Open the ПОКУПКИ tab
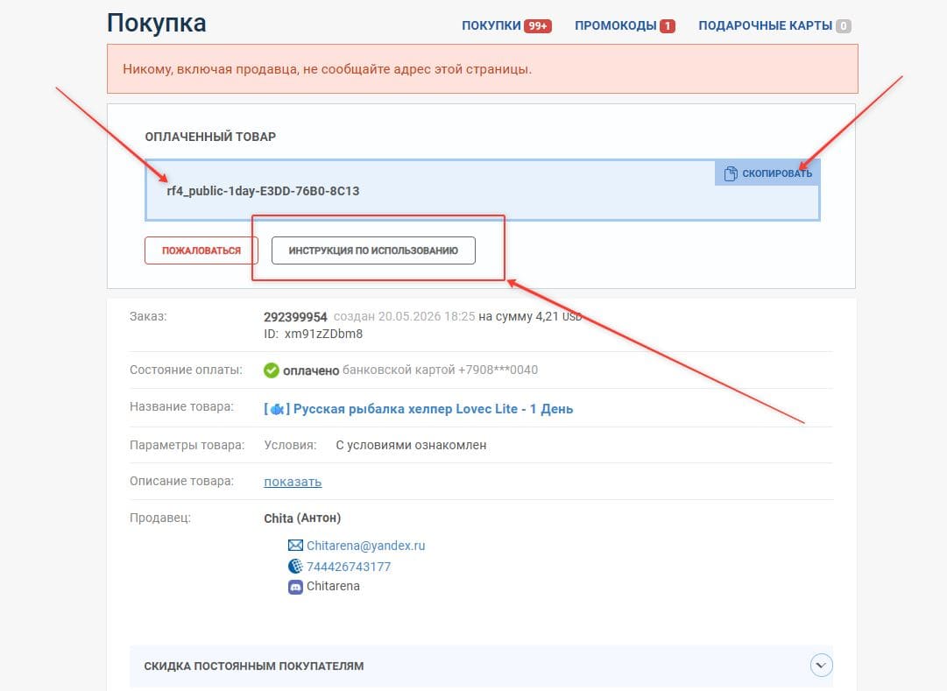Image resolution: width=947 pixels, height=691 pixels. pyautogui.click(x=491, y=25)
